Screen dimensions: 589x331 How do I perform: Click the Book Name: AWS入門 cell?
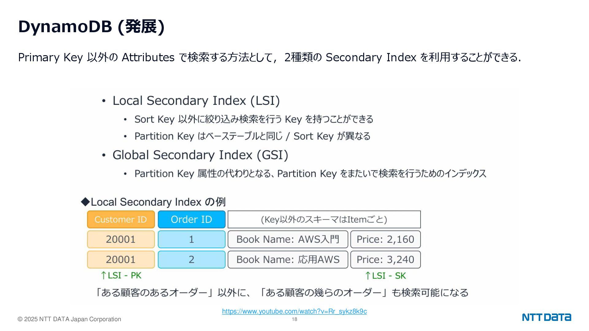288,239
